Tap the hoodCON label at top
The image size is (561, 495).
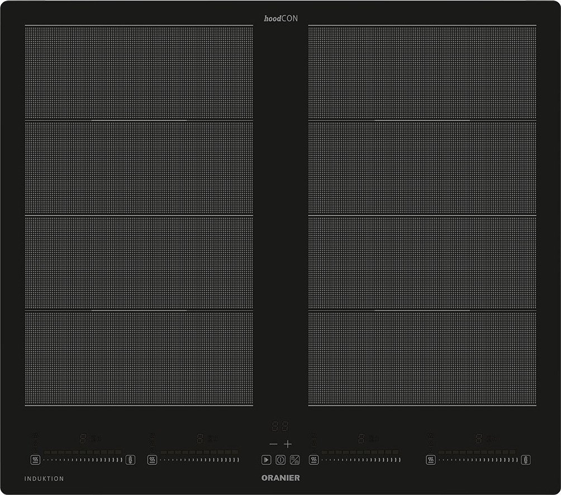(x=281, y=18)
